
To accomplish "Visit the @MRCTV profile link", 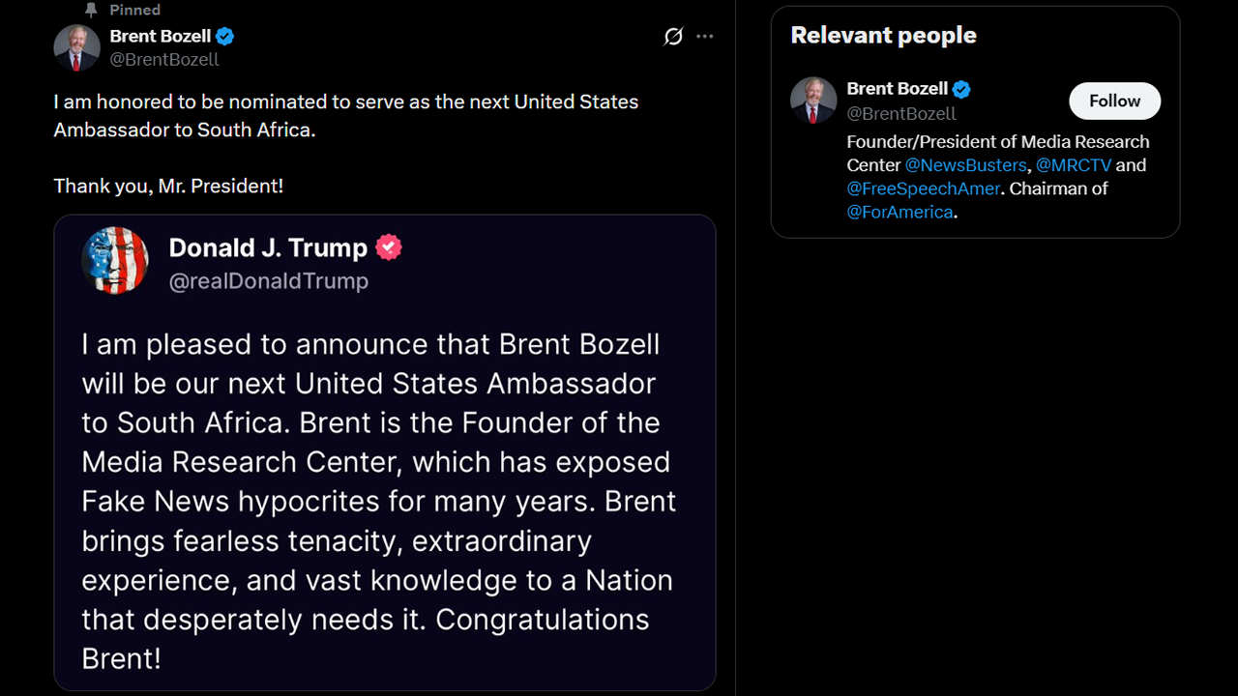I will point(1074,165).
